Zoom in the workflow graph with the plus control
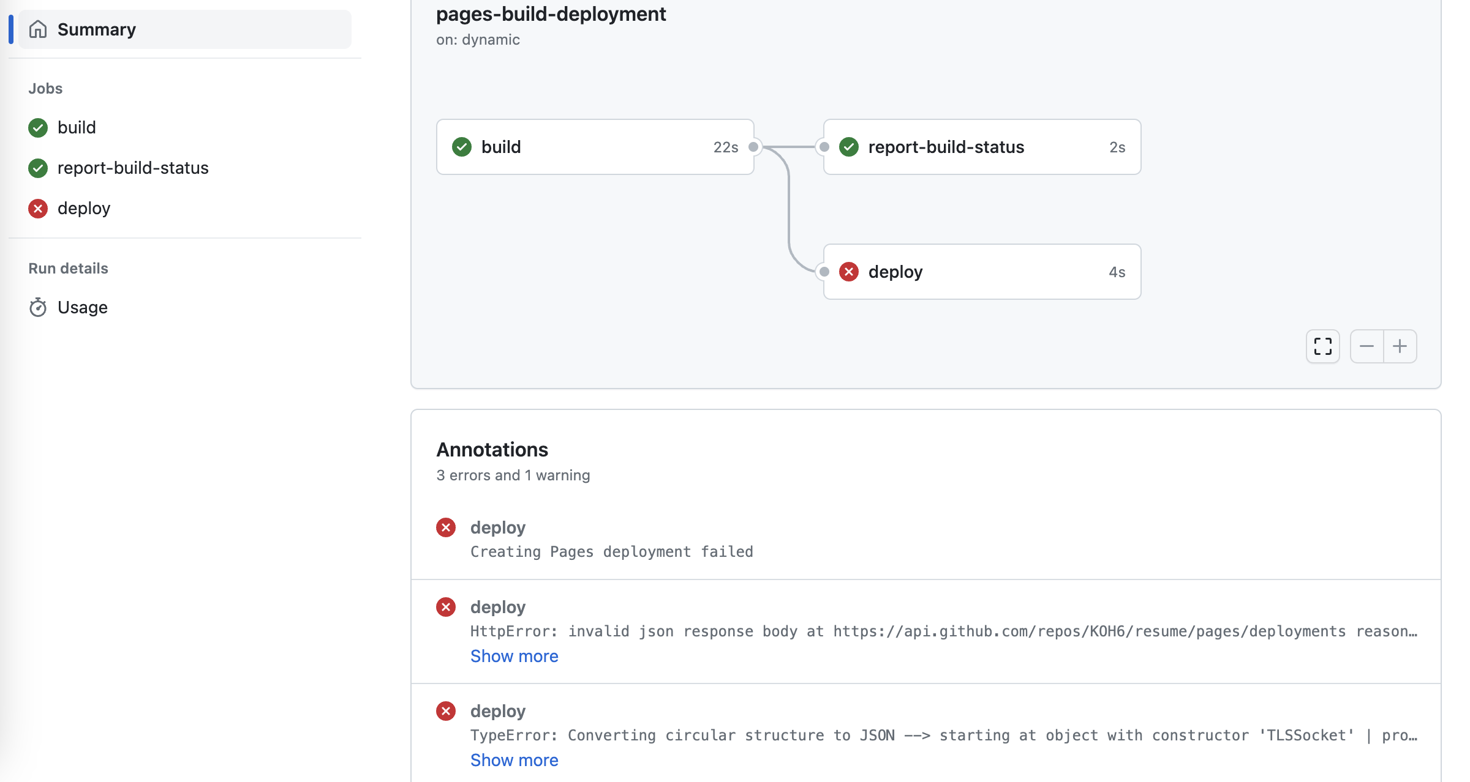This screenshot has height=782, width=1470. [x=1400, y=346]
